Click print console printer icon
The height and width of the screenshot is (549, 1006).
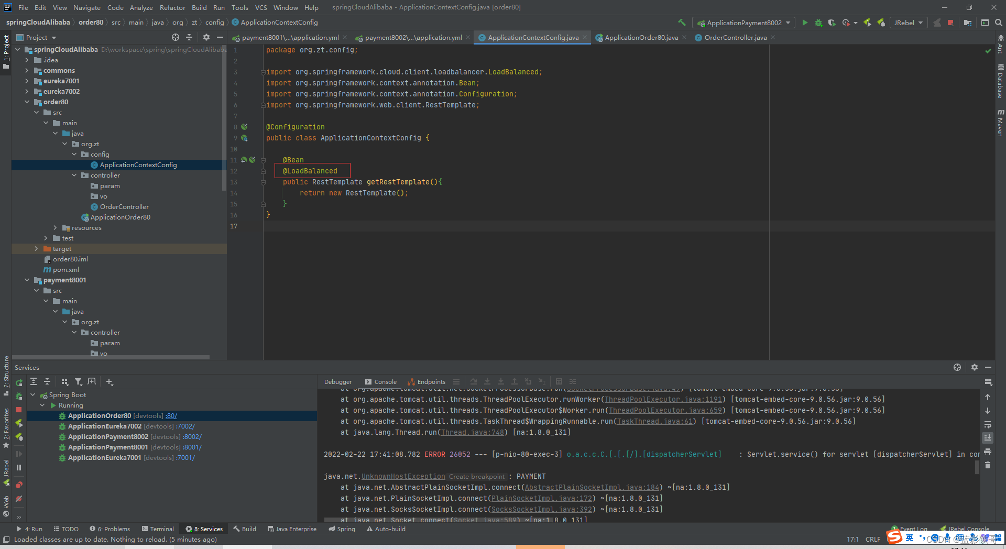pyautogui.click(x=988, y=452)
